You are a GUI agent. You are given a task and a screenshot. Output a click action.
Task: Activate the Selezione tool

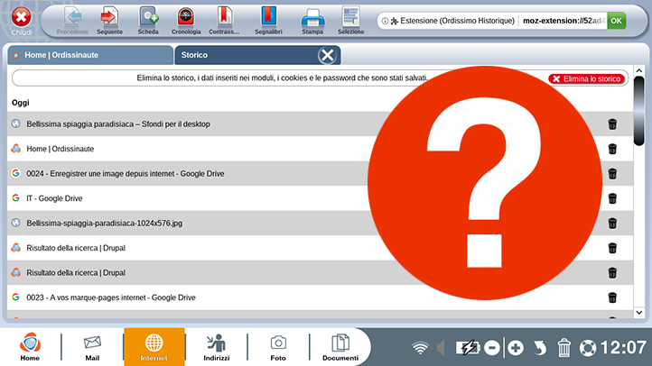point(350,20)
